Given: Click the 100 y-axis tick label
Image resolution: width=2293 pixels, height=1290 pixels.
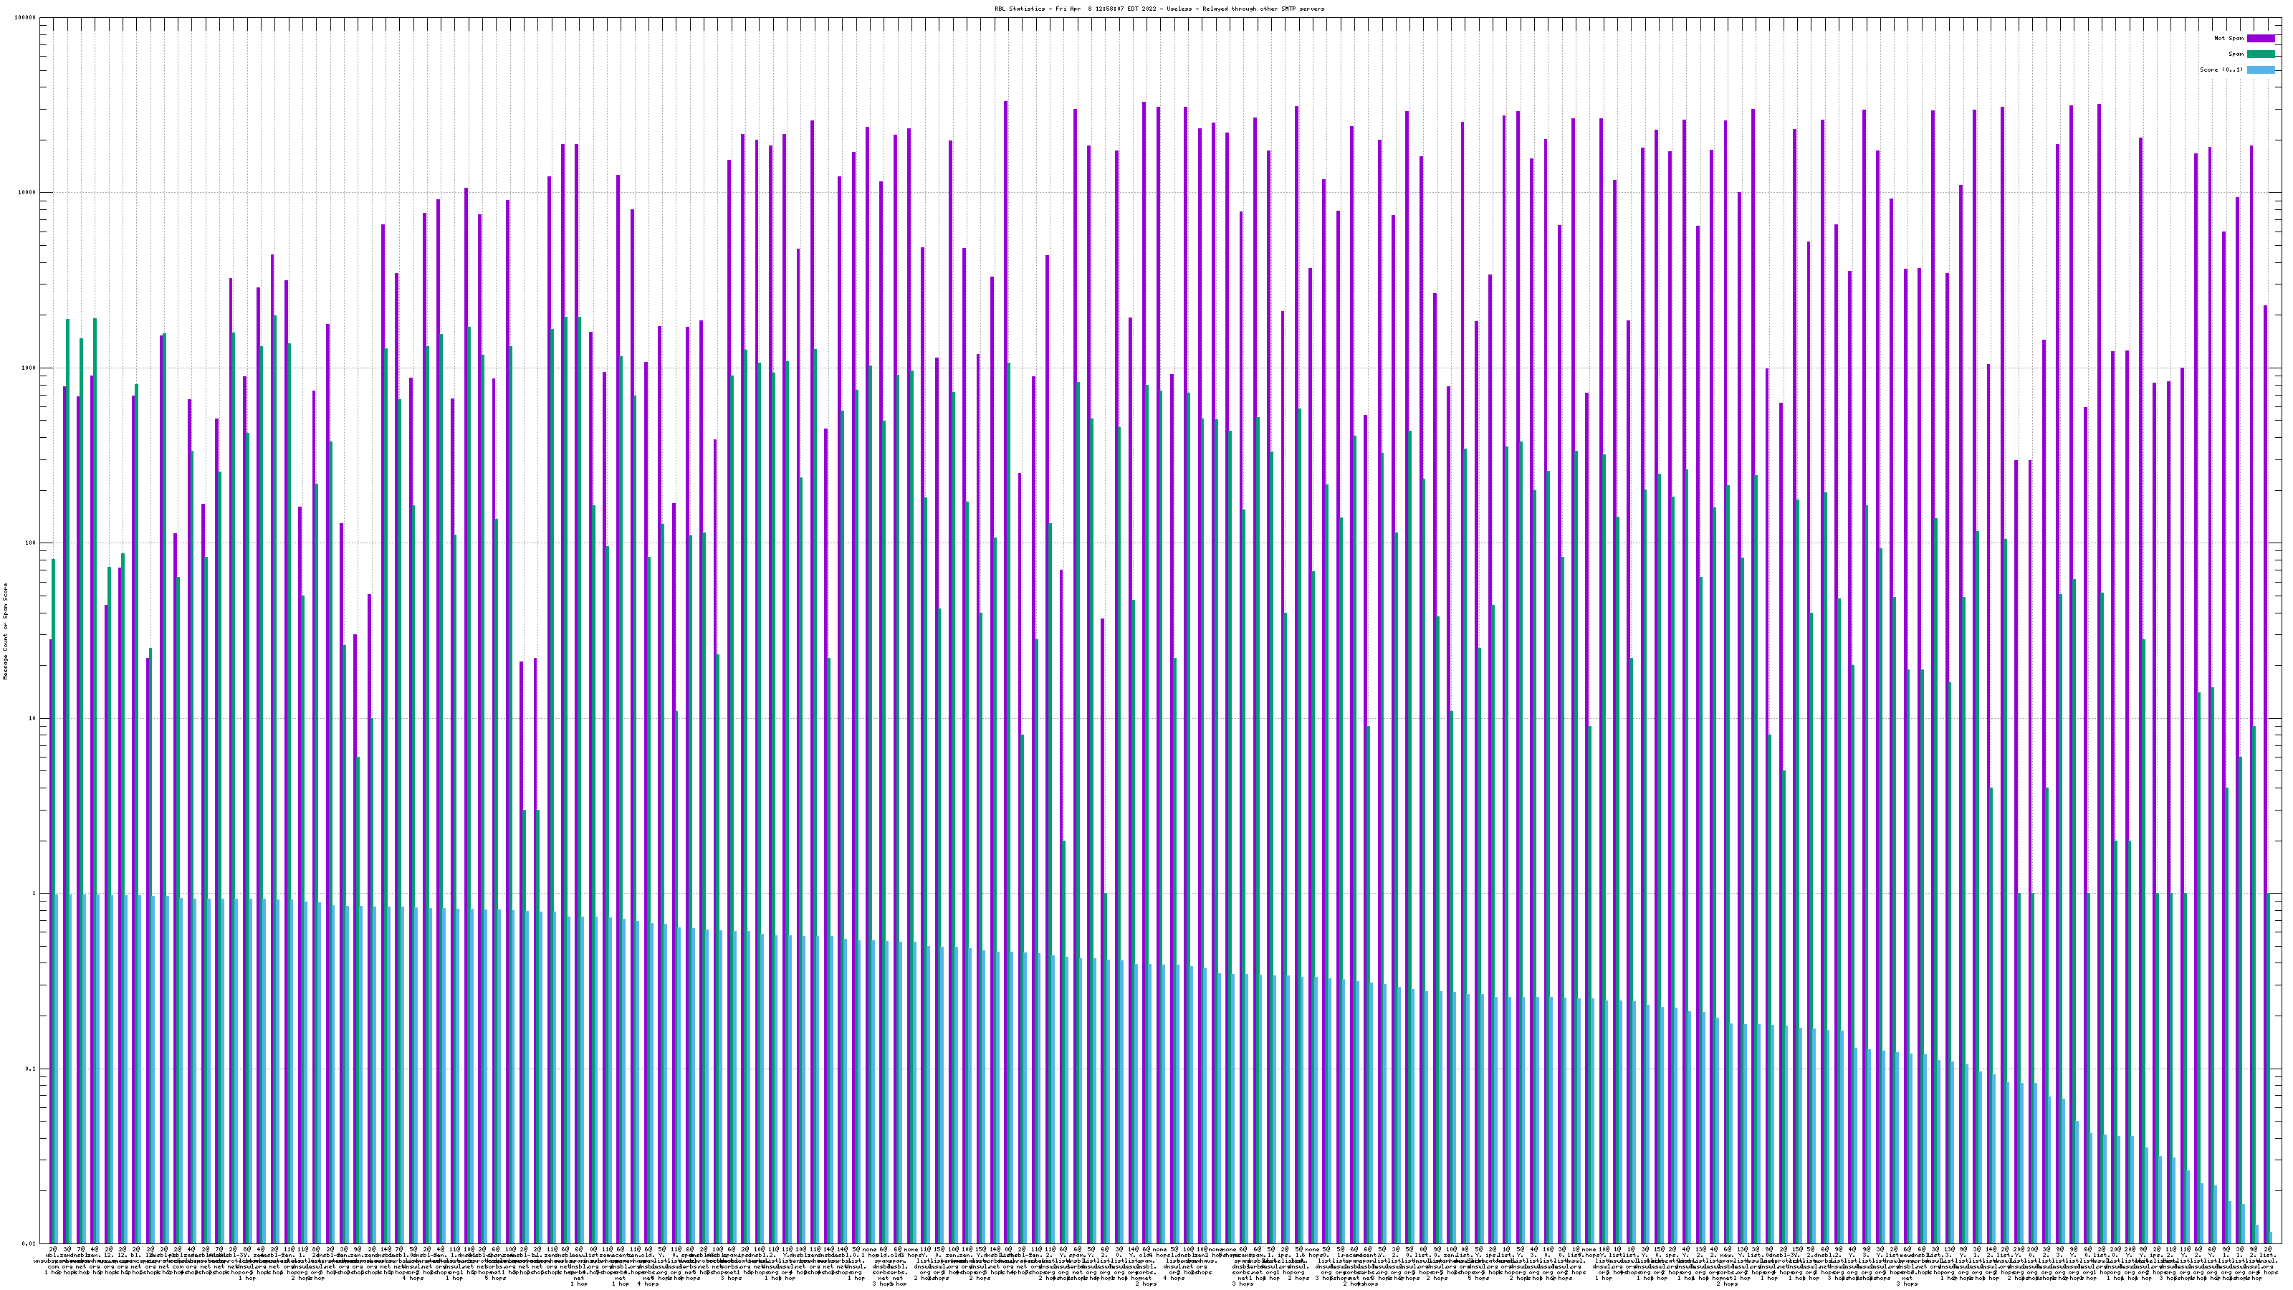Looking at the screenshot, I should pyautogui.click(x=31, y=543).
